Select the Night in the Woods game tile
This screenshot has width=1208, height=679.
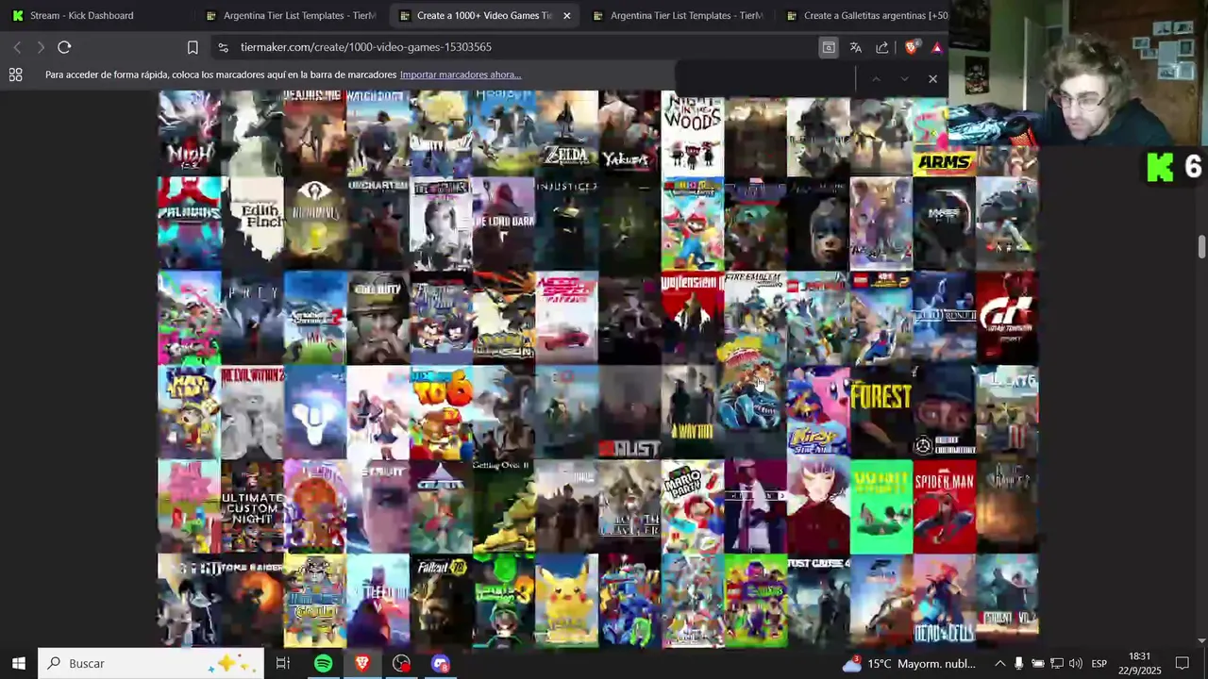pos(693,133)
